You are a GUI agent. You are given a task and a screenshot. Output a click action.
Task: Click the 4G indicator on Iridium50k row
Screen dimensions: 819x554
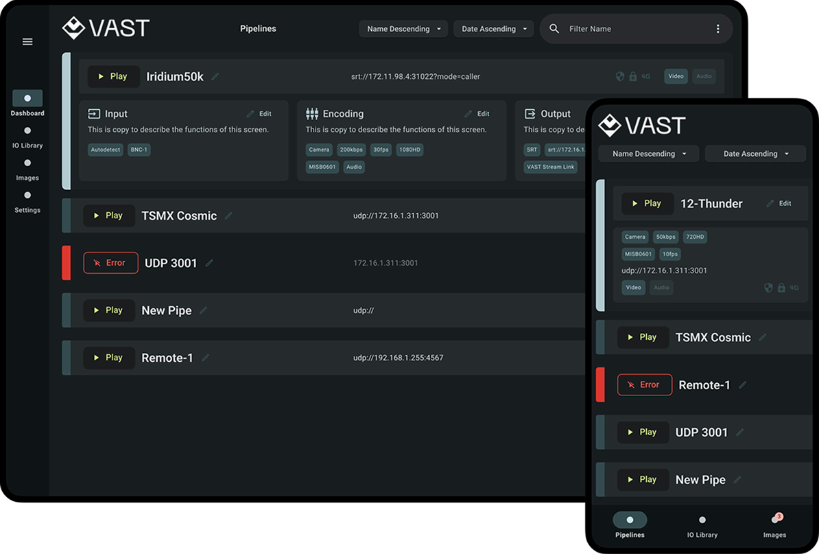click(x=645, y=76)
